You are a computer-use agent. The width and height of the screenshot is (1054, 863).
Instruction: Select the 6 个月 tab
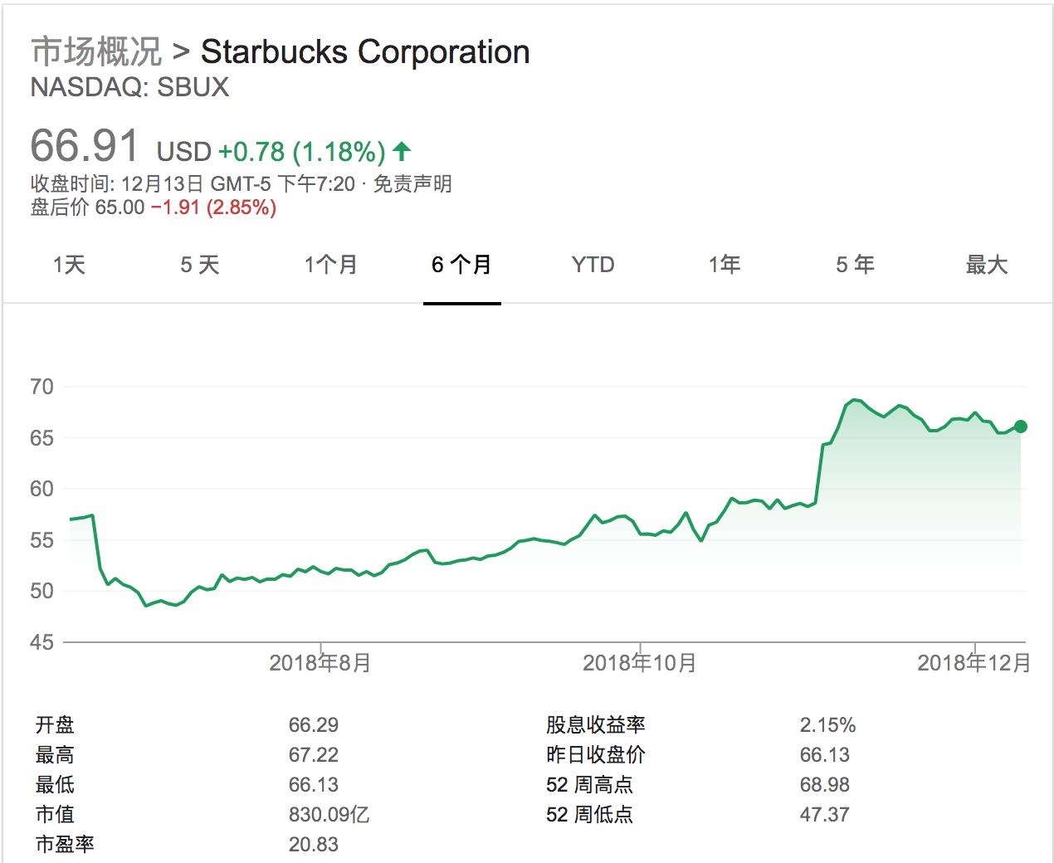click(x=461, y=265)
